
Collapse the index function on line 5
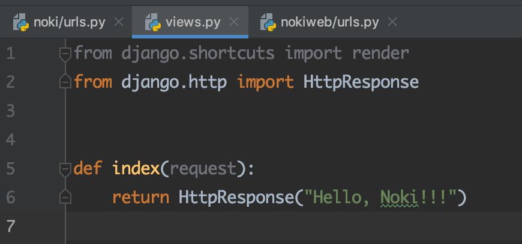65,169
